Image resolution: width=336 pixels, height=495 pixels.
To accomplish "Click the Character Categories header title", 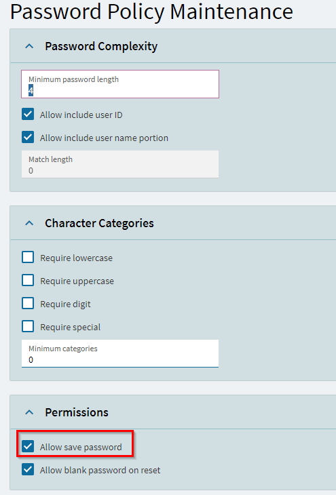I will (x=99, y=223).
